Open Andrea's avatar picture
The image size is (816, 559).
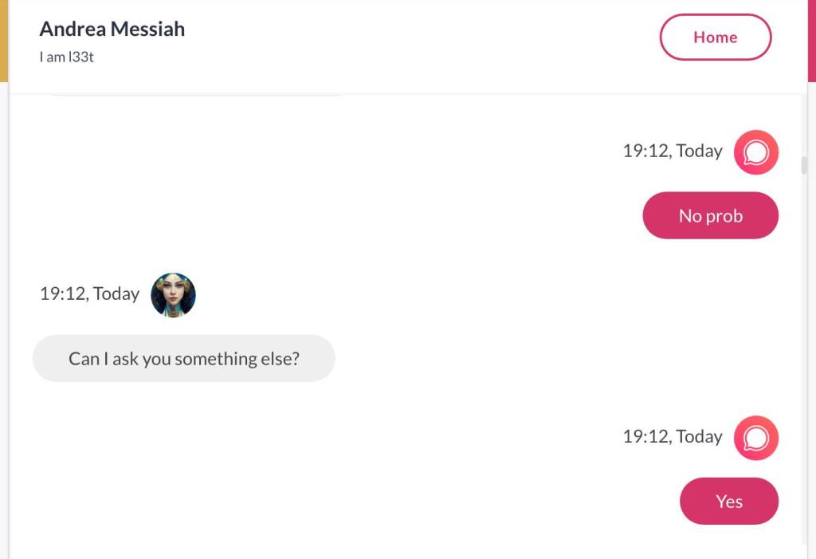click(173, 294)
